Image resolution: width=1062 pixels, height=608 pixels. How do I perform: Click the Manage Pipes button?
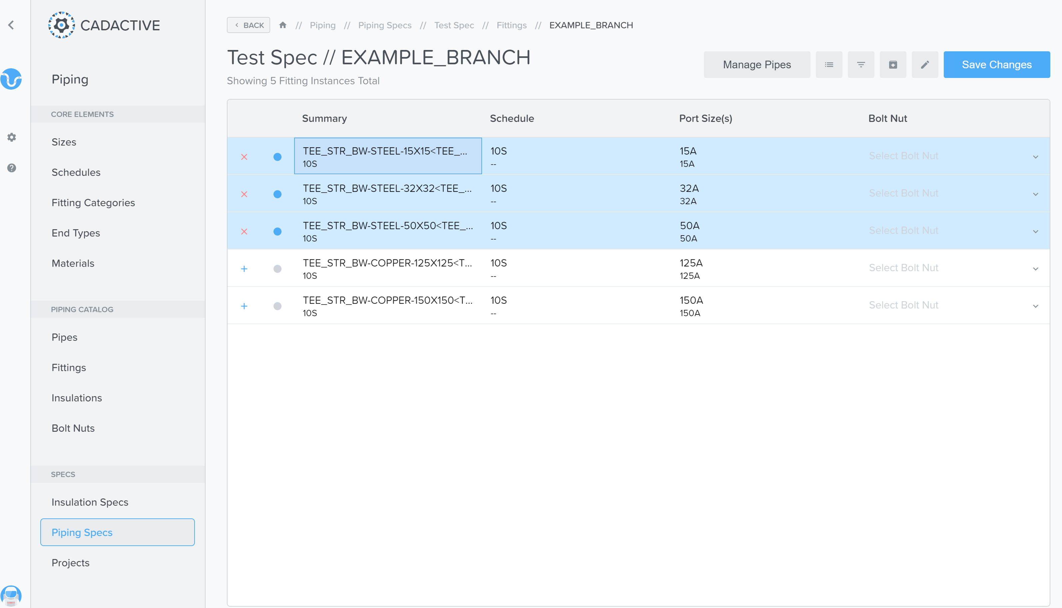click(757, 65)
